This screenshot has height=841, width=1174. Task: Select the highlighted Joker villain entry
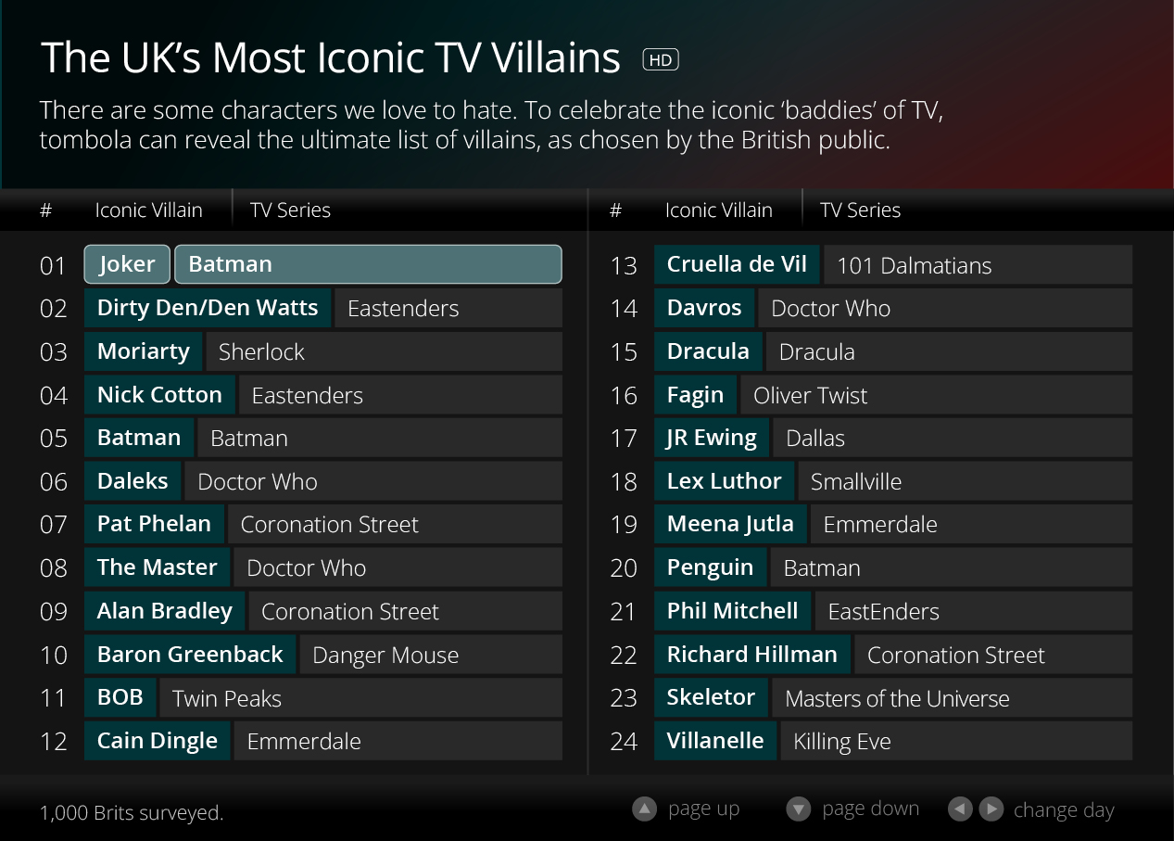point(127,264)
